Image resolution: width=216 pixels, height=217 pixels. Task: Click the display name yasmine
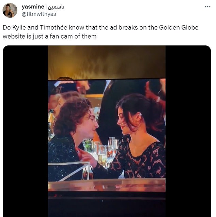click(x=33, y=6)
